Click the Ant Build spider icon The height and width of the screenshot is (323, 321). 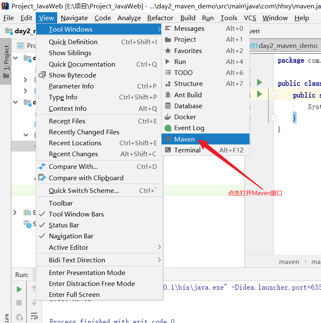coord(168,95)
